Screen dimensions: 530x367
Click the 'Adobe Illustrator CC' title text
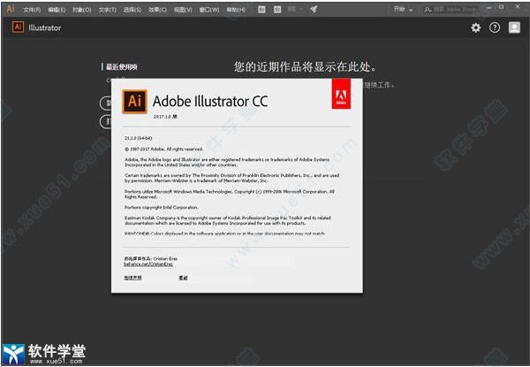[x=210, y=101]
